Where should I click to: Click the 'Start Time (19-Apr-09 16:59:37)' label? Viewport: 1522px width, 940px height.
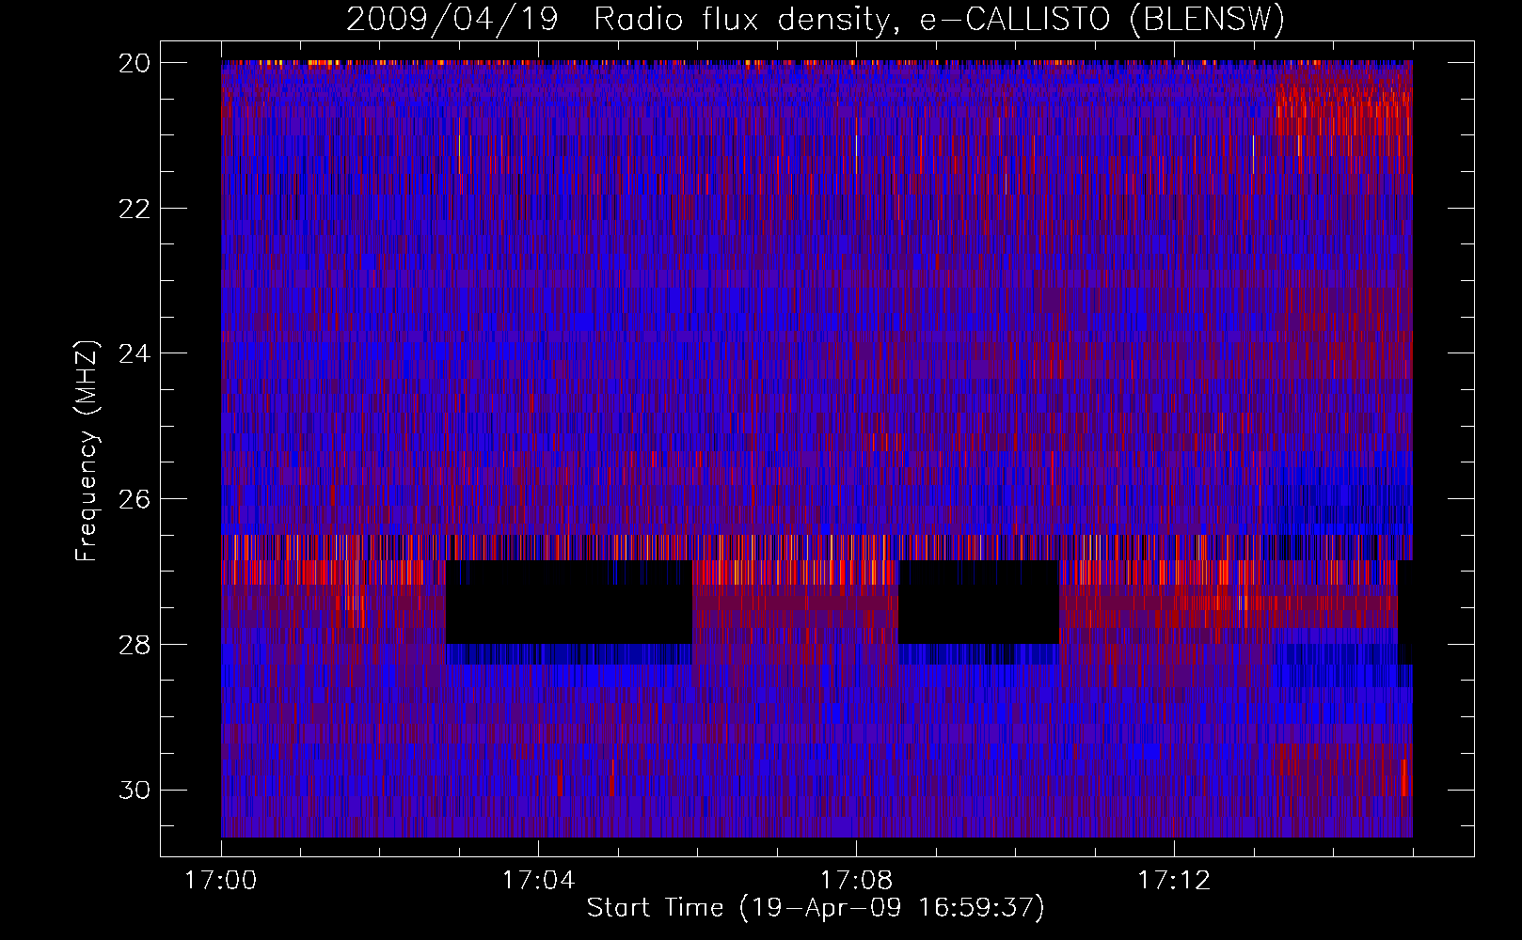(x=816, y=908)
